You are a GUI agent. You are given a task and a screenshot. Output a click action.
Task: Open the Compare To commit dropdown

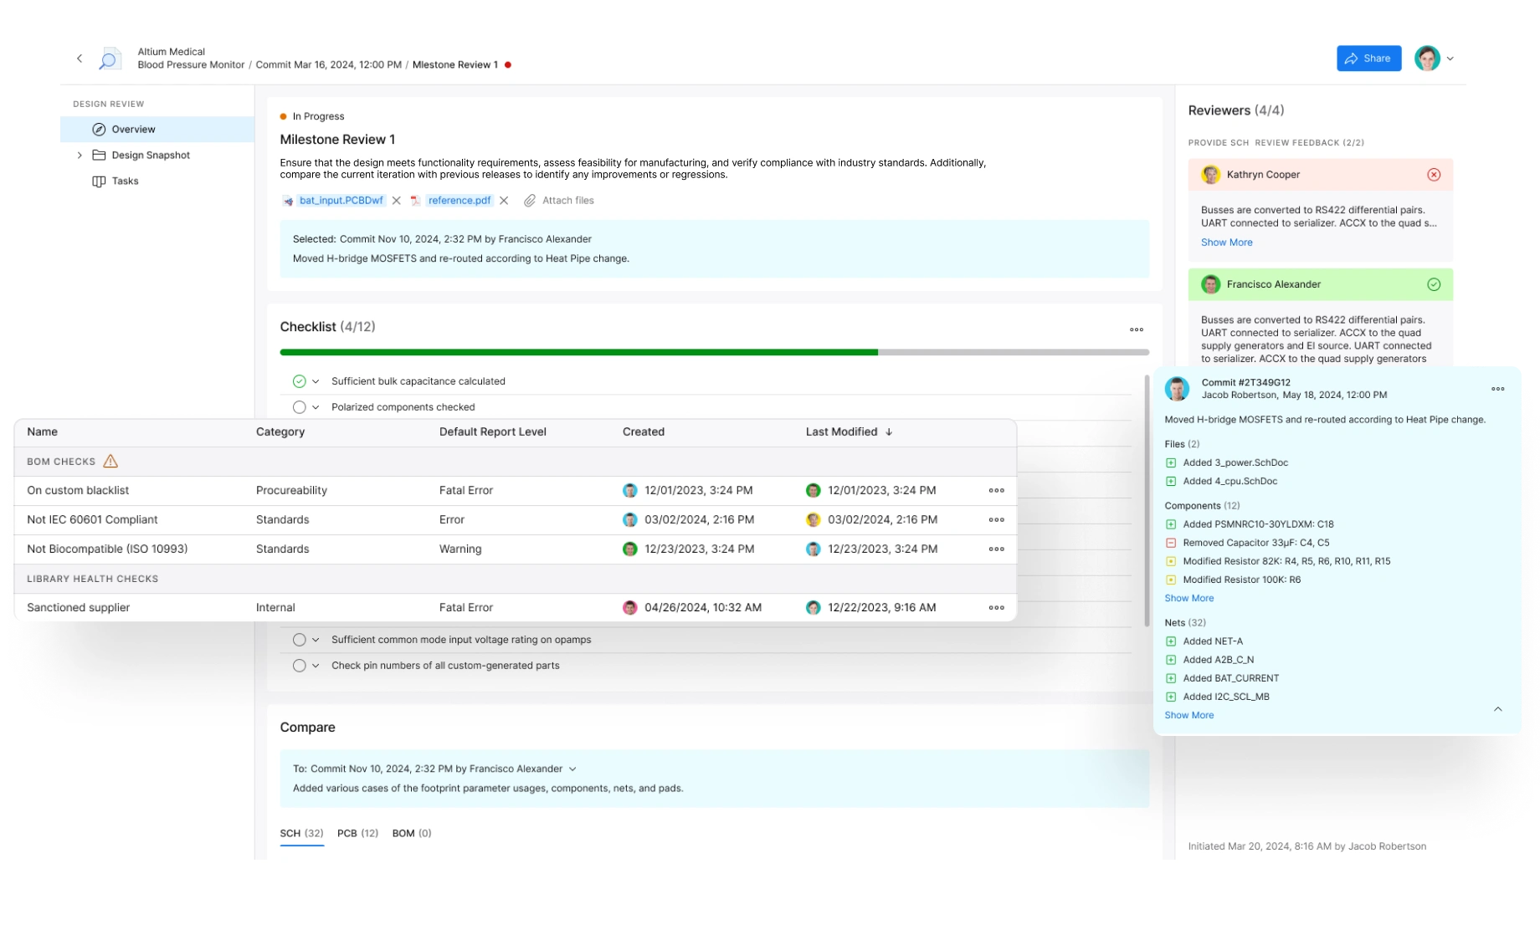point(572,769)
